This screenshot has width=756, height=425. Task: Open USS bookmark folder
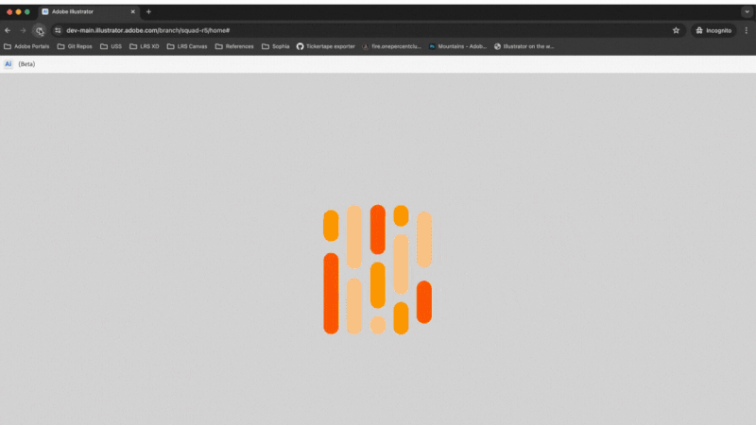pos(111,46)
